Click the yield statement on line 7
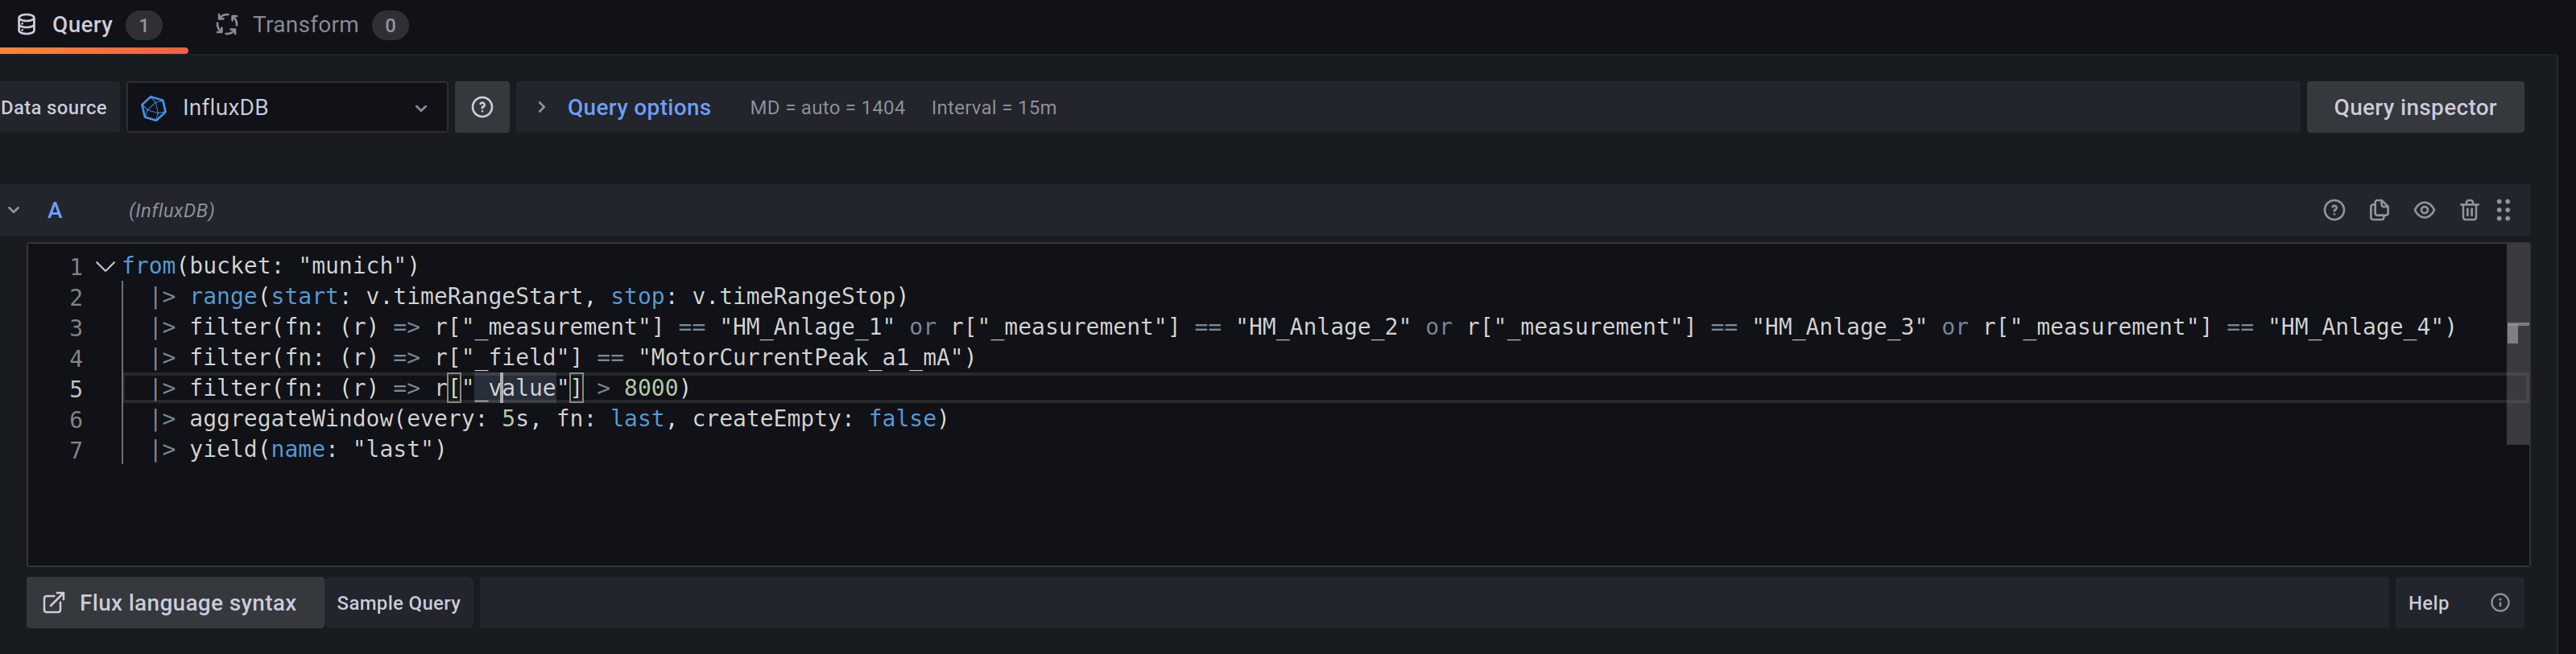This screenshot has height=654, width=2576. 317,450
